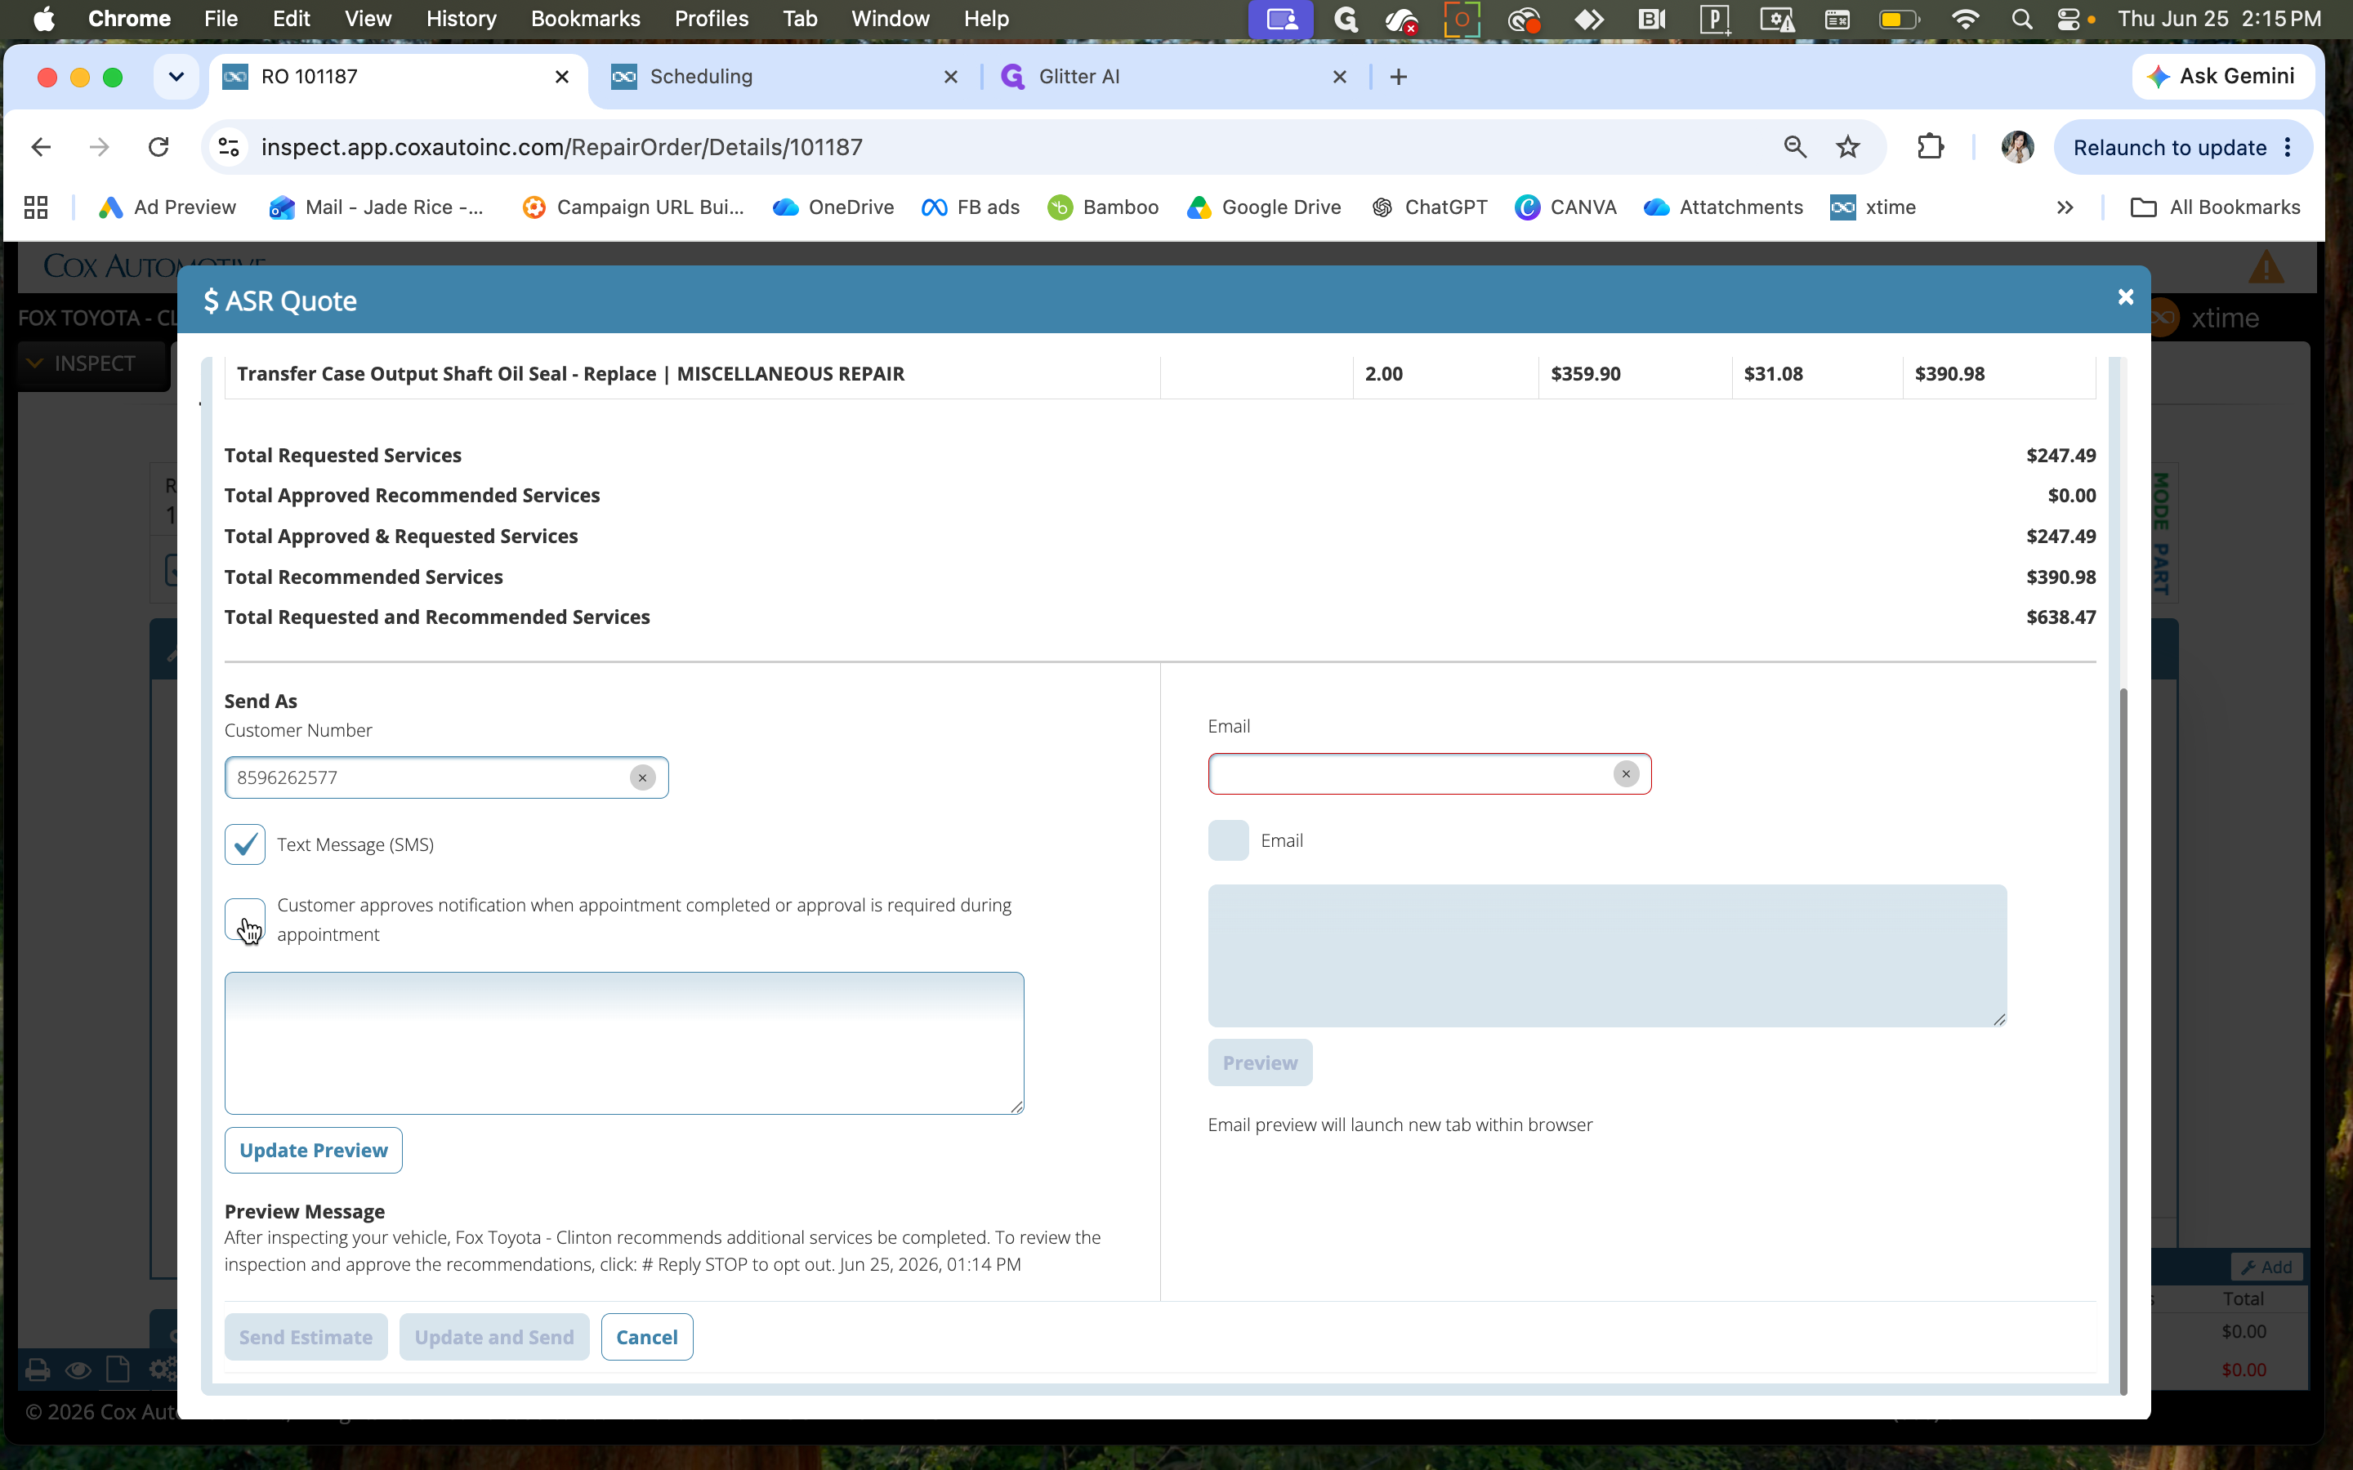
Task: Click the eye icon in bottom toolbar
Action: (78, 1370)
